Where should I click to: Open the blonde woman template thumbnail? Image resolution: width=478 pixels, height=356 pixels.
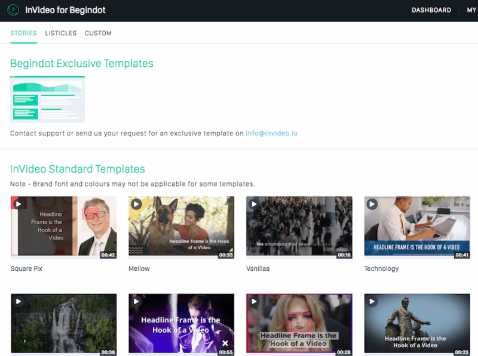[299, 324]
